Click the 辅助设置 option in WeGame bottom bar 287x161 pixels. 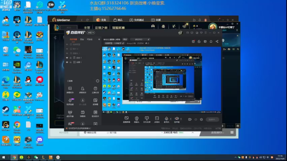click(x=90, y=132)
